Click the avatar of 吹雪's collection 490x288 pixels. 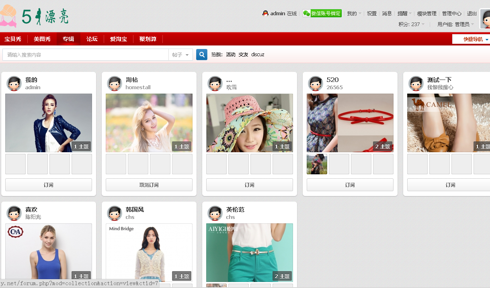(x=215, y=83)
